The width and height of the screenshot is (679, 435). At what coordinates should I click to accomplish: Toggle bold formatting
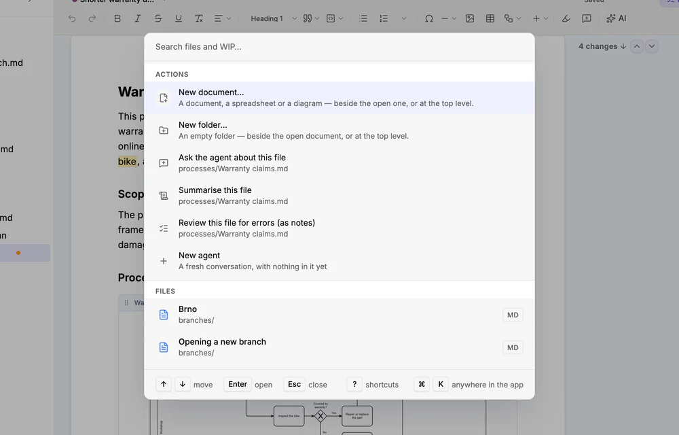pyautogui.click(x=117, y=18)
